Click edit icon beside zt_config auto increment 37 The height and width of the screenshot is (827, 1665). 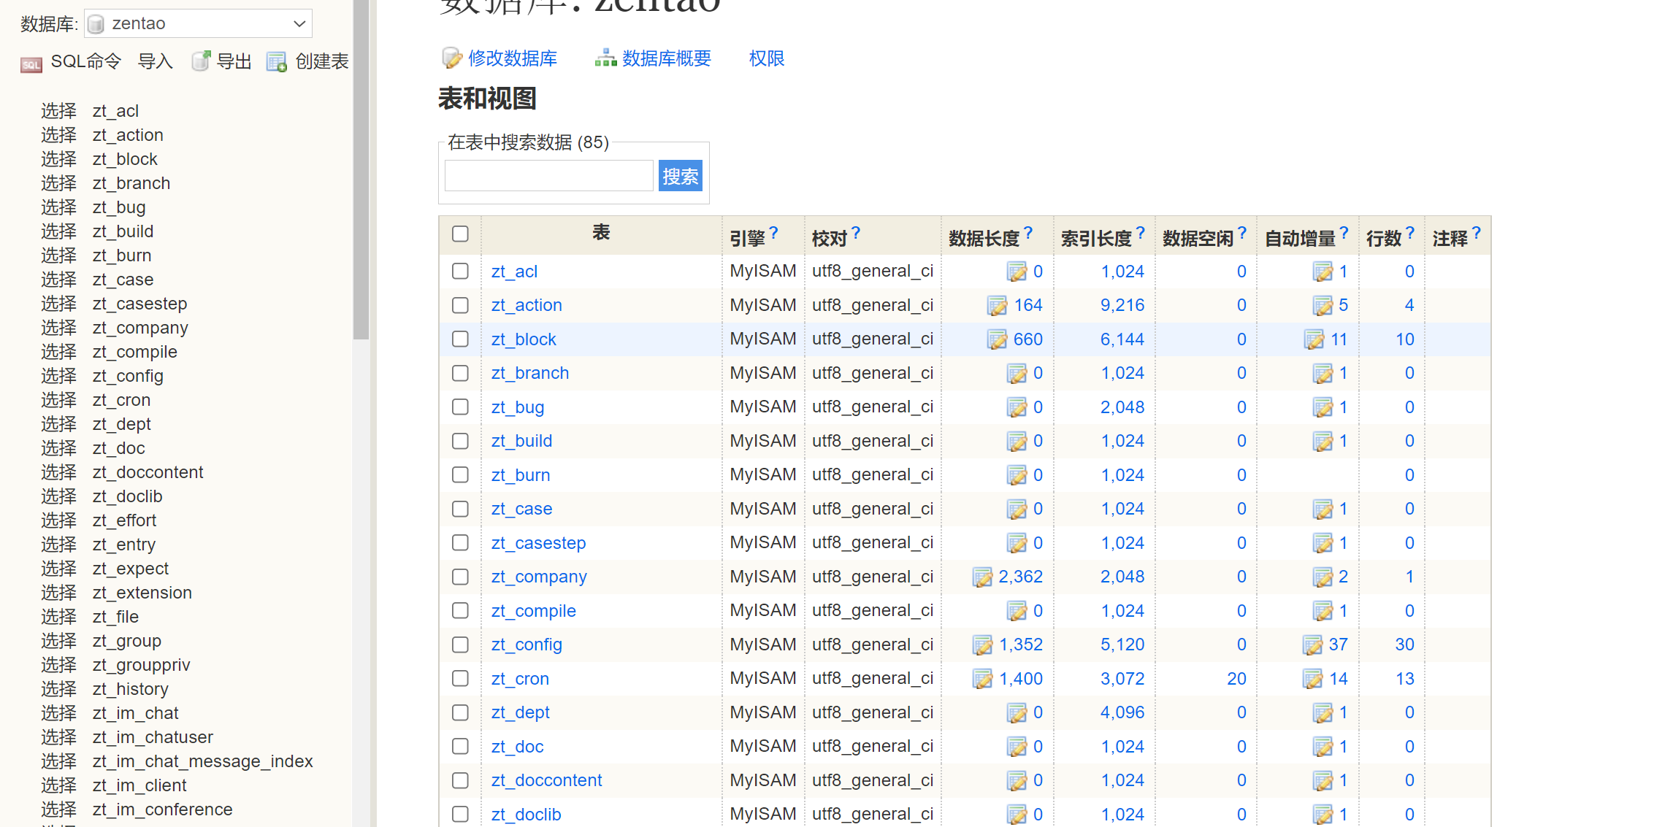(x=1312, y=645)
